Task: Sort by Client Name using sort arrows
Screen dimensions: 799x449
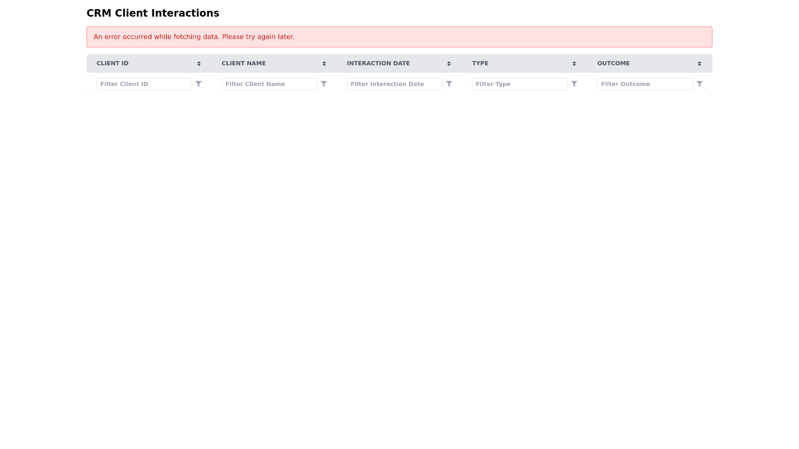Action: [x=324, y=64]
